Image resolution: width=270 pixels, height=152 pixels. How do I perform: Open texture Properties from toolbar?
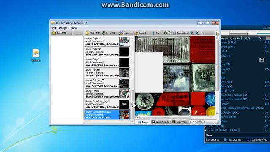click(x=180, y=33)
